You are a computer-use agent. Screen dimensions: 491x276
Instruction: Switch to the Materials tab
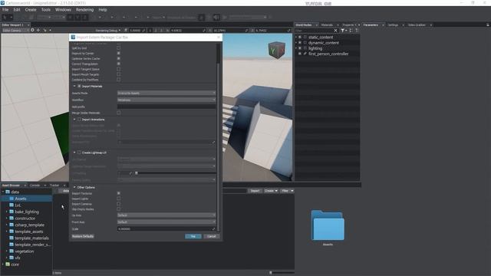[327, 25]
